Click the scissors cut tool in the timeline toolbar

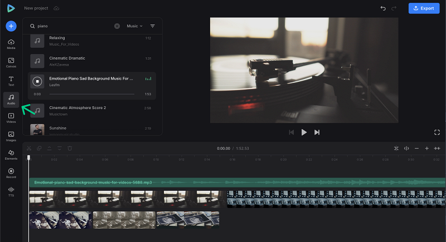point(29,149)
